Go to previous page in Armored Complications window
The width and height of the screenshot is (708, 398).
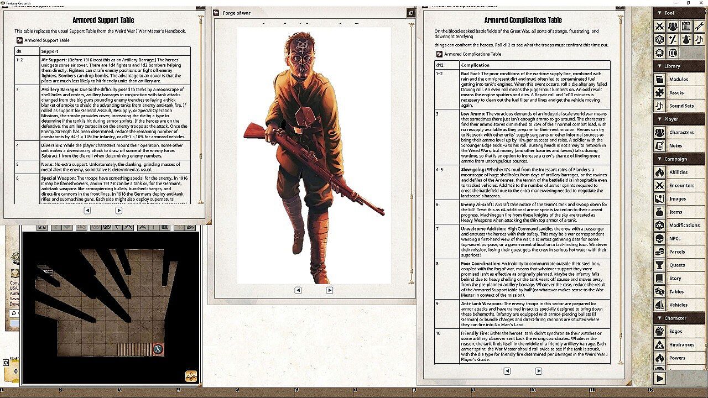point(507,371)
